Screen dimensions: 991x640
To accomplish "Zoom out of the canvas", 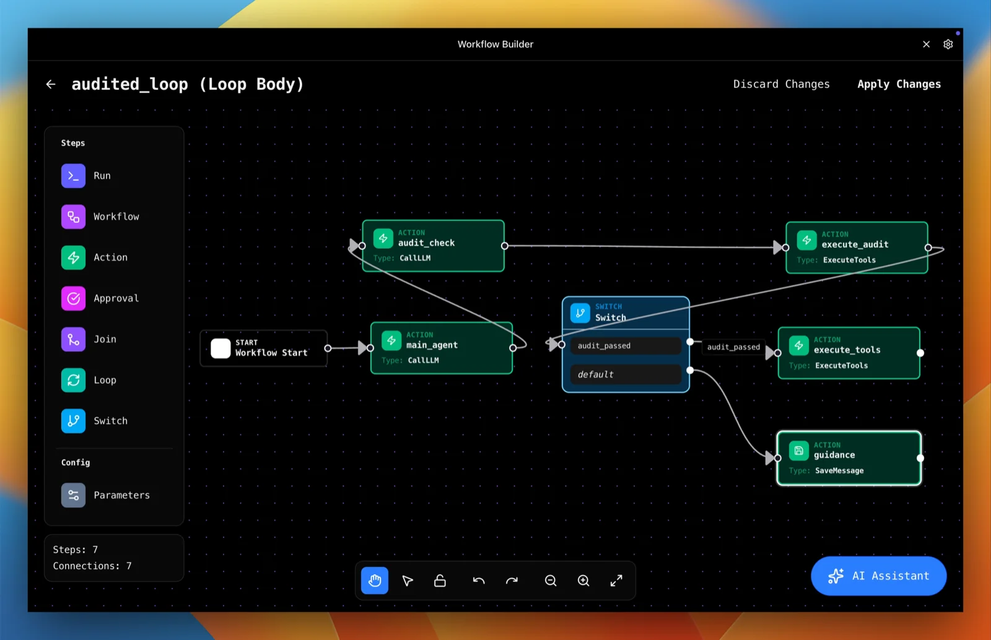I will 551,581.
